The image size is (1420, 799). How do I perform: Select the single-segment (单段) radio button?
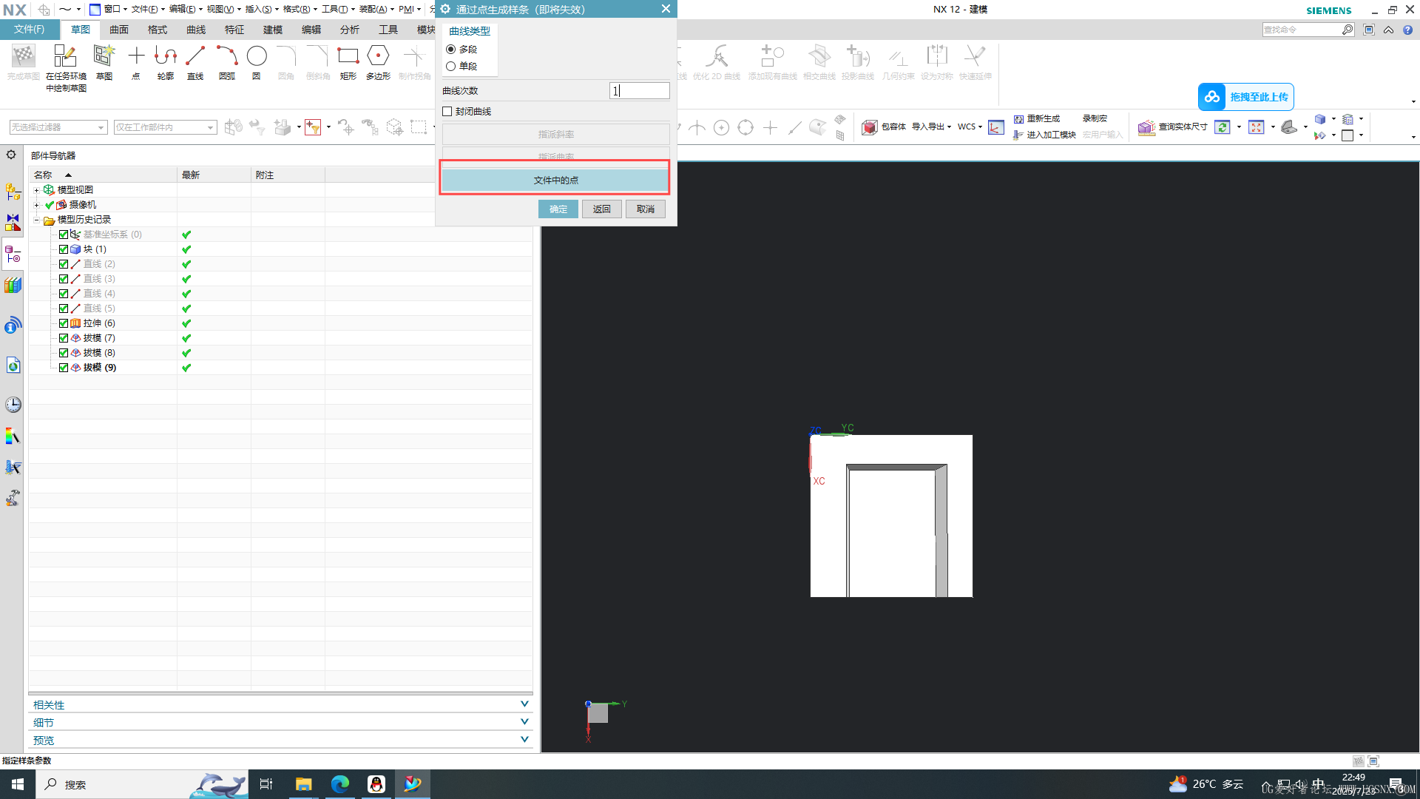[450, 67]
